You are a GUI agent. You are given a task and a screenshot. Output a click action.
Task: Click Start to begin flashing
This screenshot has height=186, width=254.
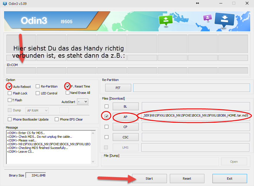(149, 179)
